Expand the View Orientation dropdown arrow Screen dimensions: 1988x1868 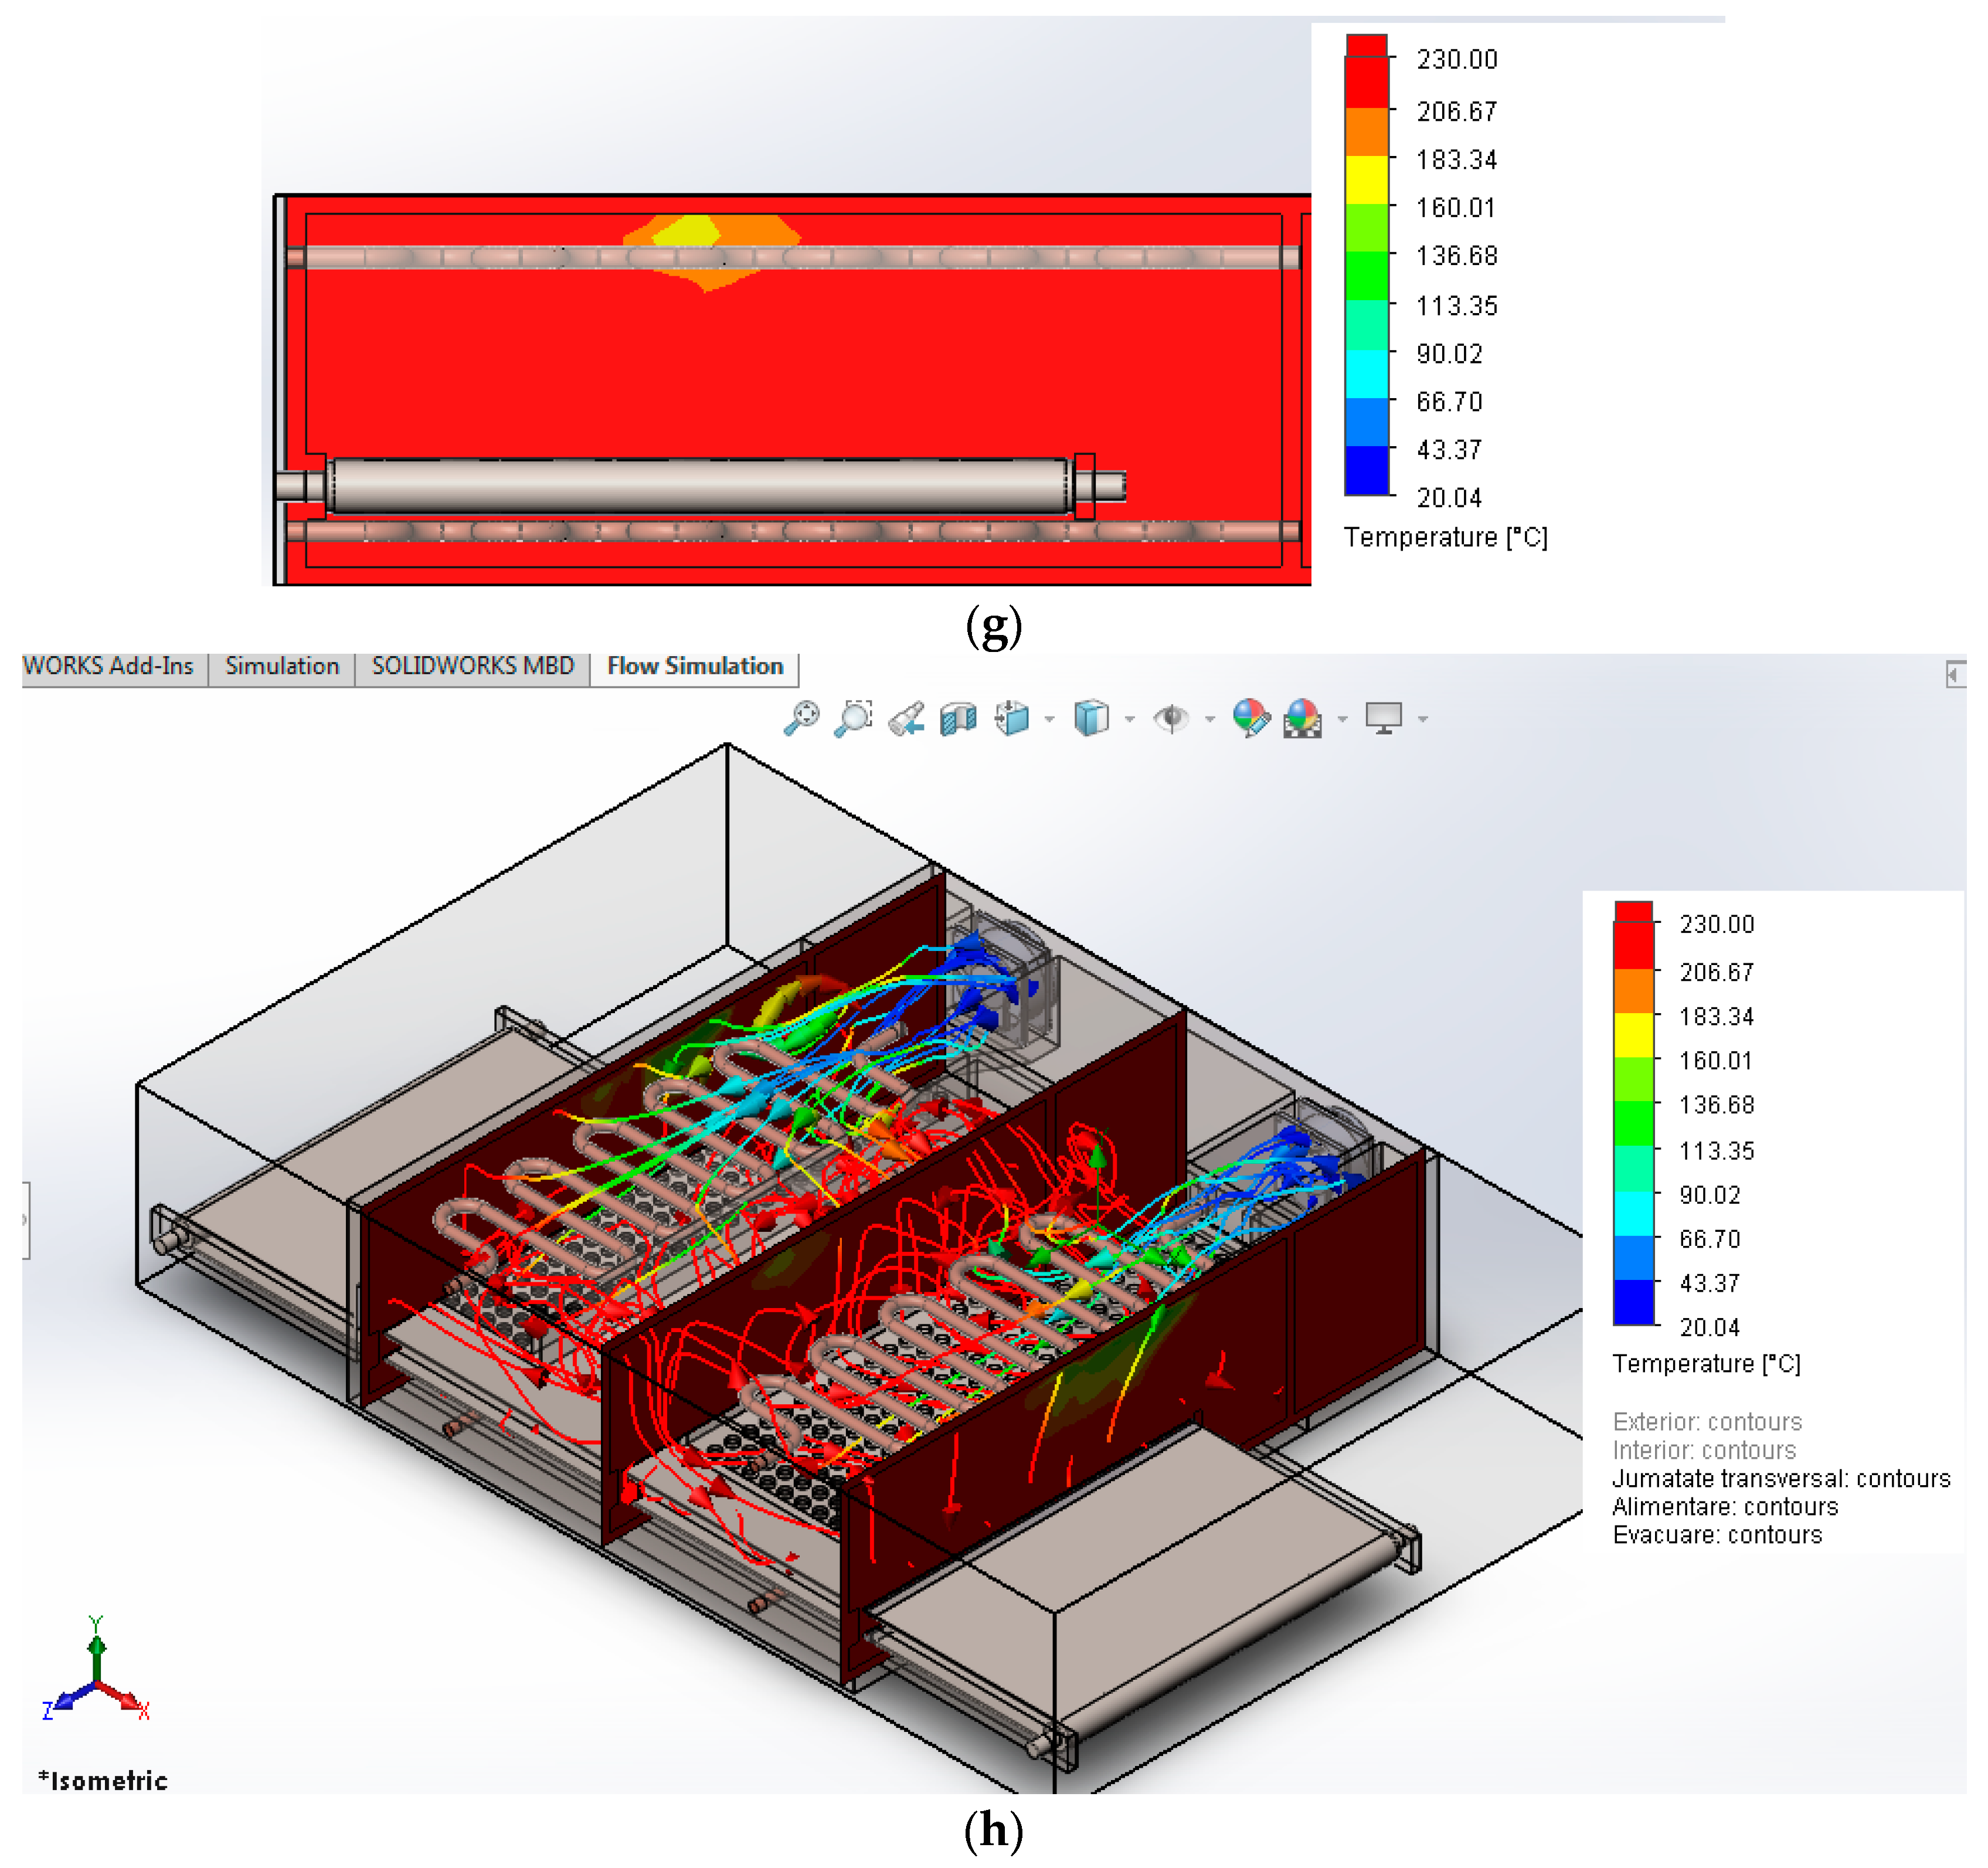tap(1049, 719)
